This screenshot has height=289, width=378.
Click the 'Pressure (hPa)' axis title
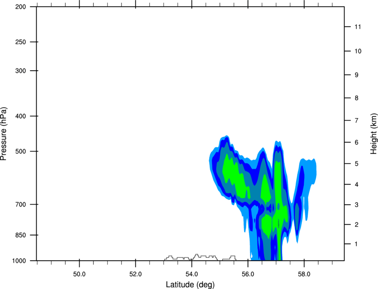coord(4,134)
